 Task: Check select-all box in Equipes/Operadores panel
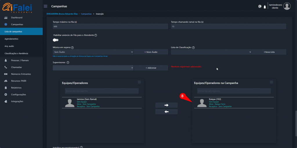(x=139, y=82)
